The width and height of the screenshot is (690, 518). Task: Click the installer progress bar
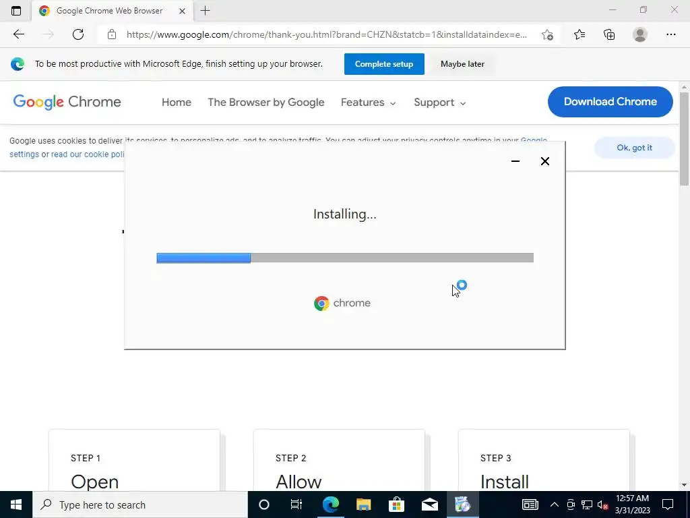345,258
